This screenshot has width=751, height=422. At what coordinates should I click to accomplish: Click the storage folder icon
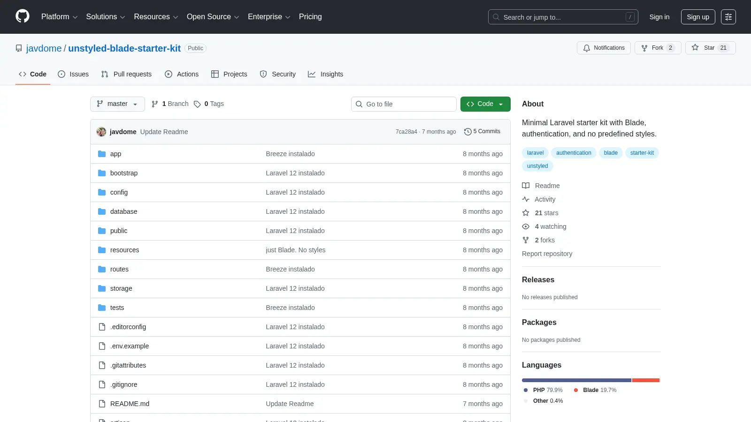tap(102, 288)
